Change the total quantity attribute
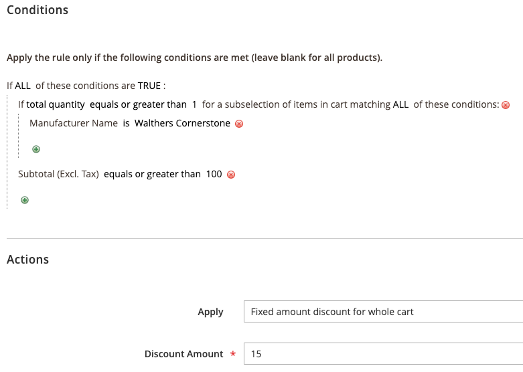This screenshot has width=523, height=372. (56, 104)
